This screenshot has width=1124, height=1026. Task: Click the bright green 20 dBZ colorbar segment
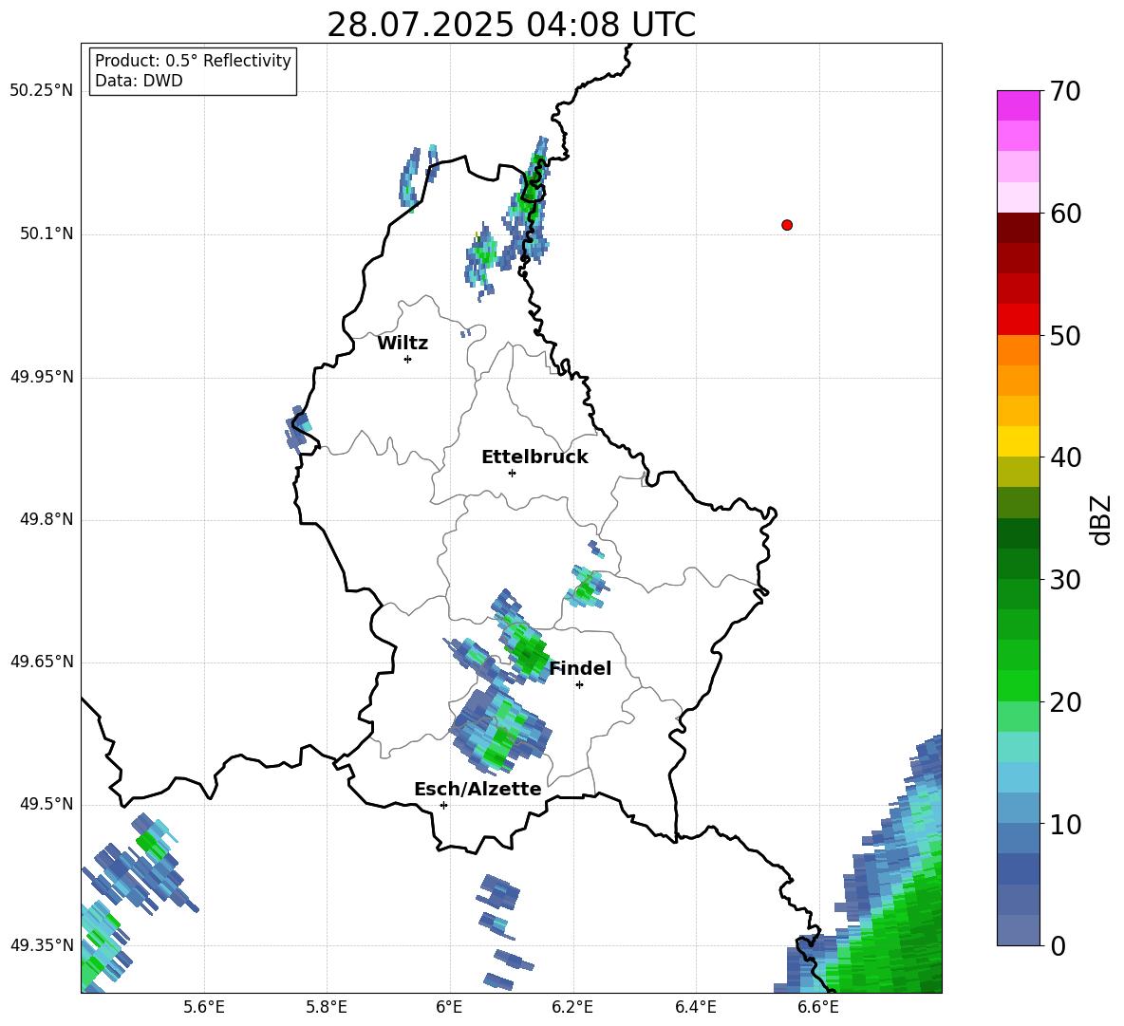[1018, 685]
